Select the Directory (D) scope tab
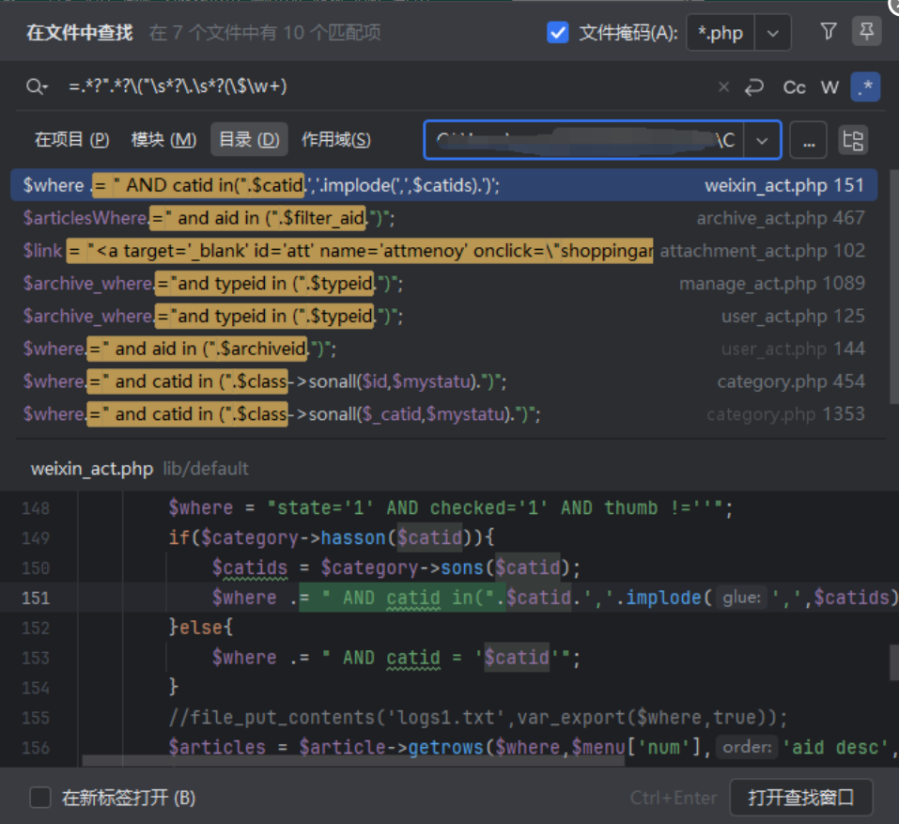Viewport: 899px width, 824px height. pyautogui.click(x=249, y=139)
